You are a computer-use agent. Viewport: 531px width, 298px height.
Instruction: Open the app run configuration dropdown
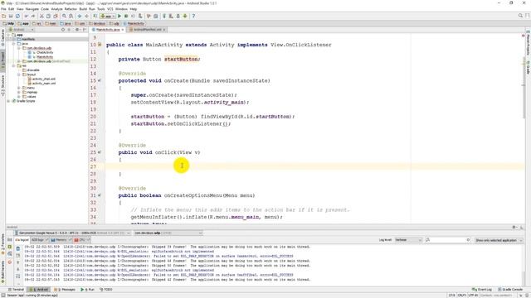pyautogui.click(x=107, y=16)
